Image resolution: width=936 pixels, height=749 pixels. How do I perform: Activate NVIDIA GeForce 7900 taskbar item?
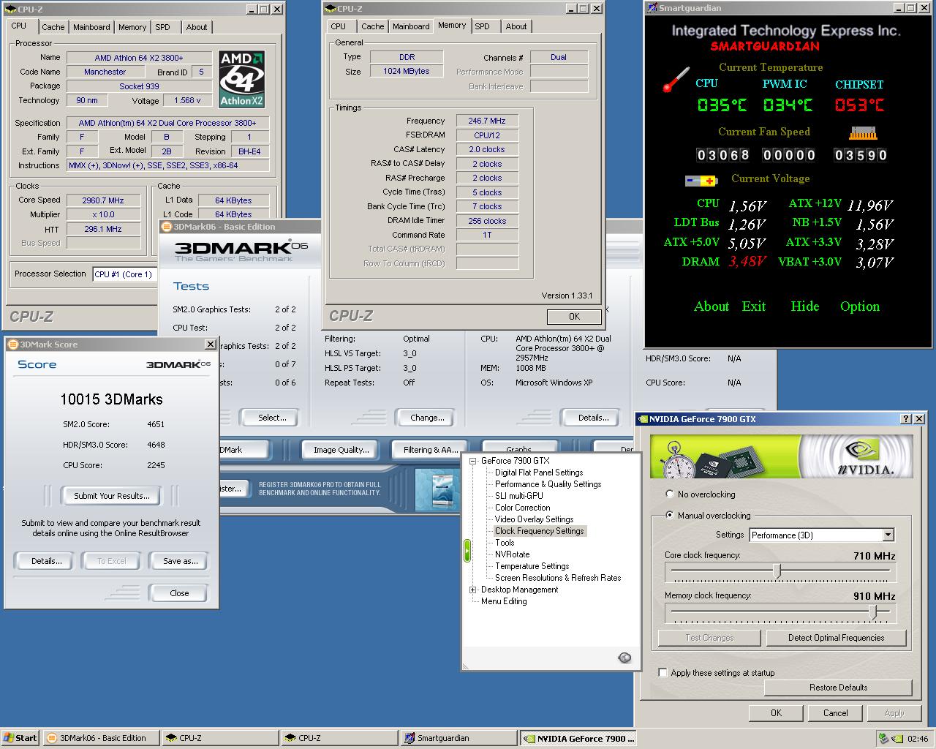[578, 738]
